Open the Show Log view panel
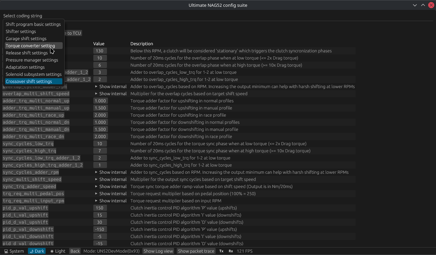Viewport: 436px width, 255px height. [x=158, y=251]
